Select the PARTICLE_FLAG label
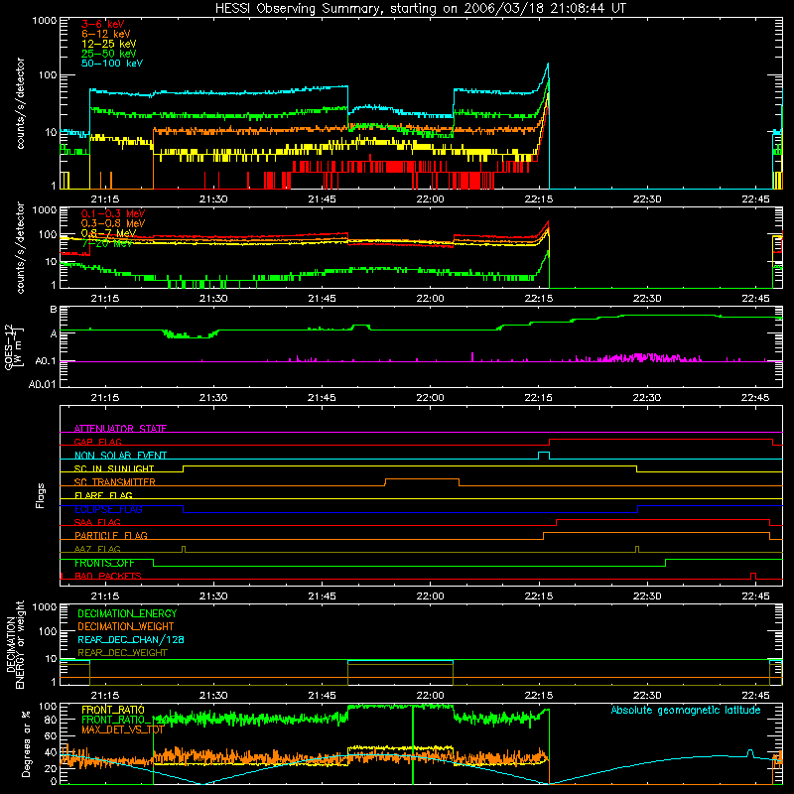794x794 pixels. [x=111, y=535]
